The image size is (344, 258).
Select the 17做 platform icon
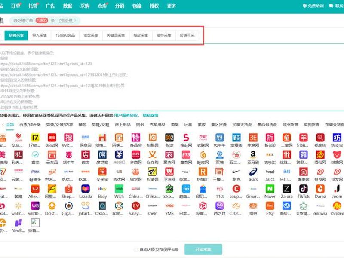point(35,138)
